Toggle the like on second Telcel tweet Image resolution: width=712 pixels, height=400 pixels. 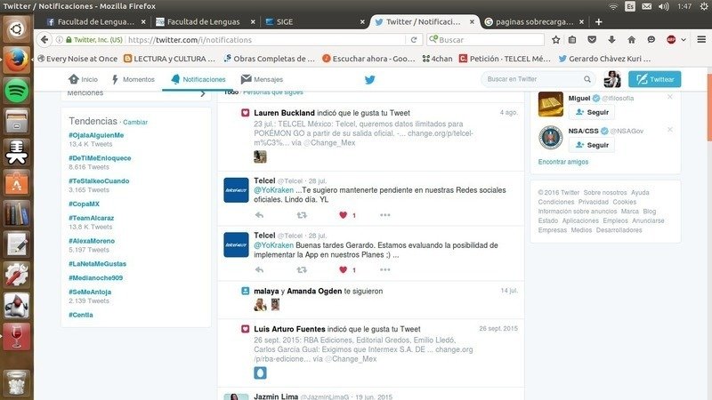click(343, 269)
